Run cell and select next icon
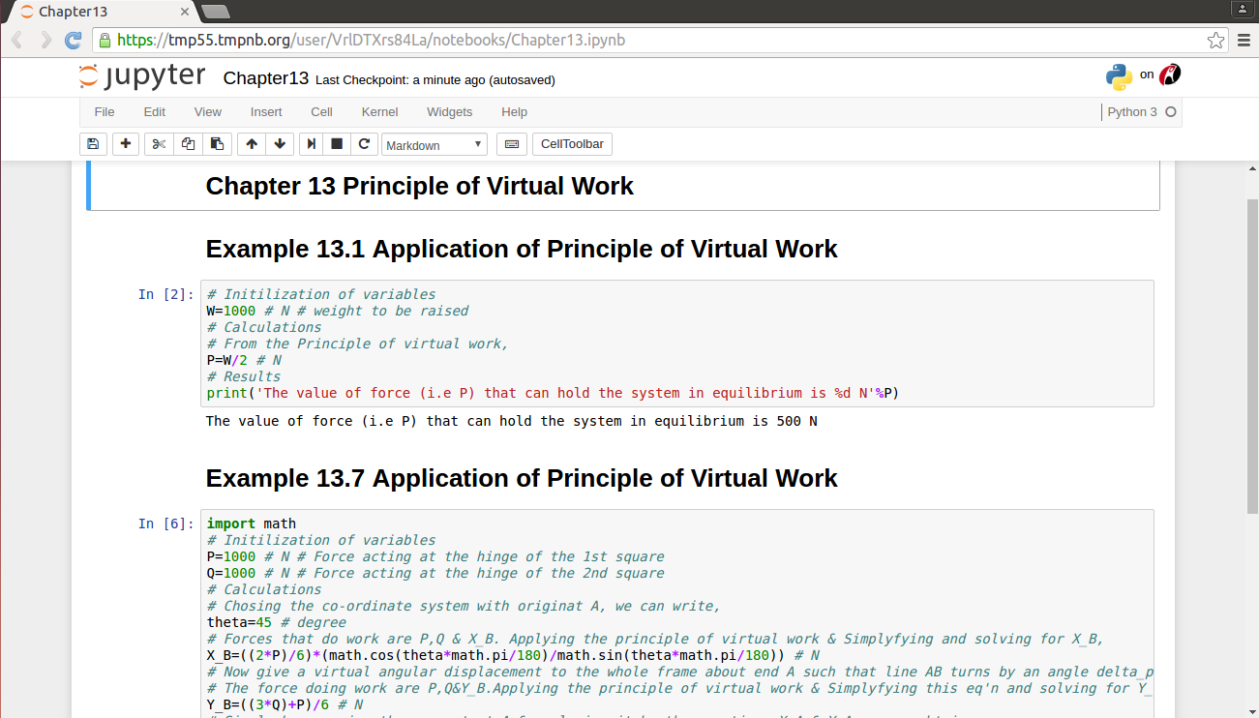 pyautogui.click(x=312, y=144)
